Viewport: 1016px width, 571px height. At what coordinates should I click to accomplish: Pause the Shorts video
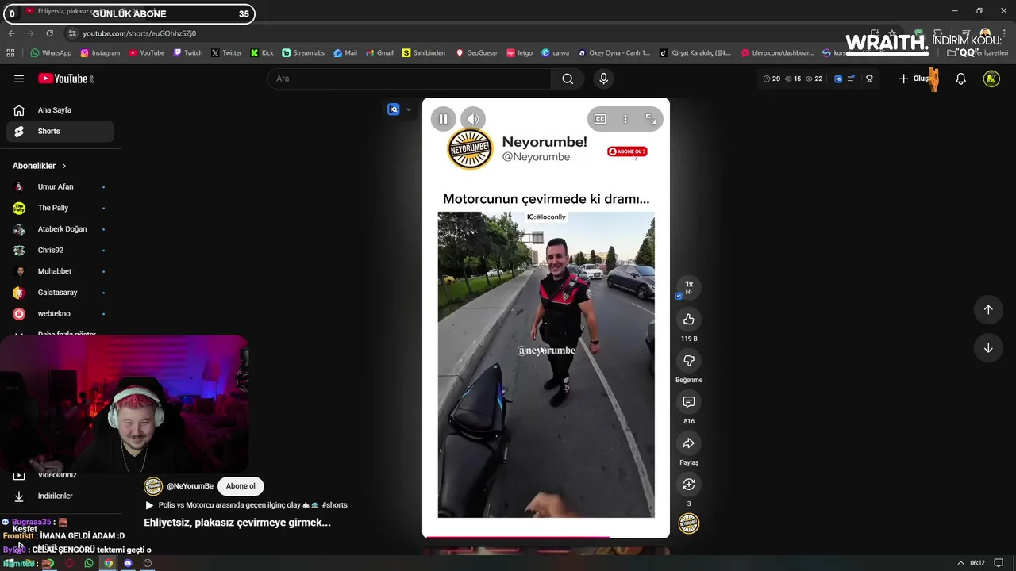[x=443, y=119]
